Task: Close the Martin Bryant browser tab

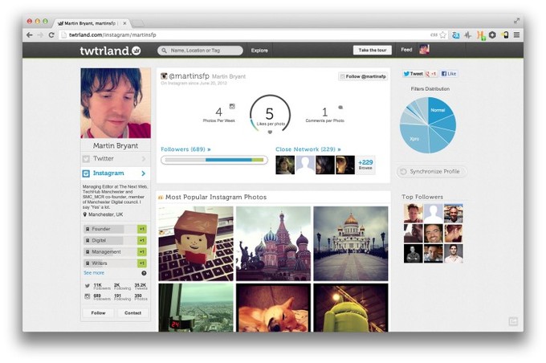Action: 124,23
